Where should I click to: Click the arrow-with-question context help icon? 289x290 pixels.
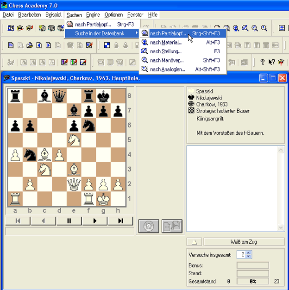271,63
